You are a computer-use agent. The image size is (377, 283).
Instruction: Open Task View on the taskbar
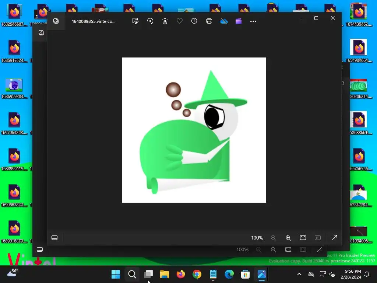tap(148, 274)
